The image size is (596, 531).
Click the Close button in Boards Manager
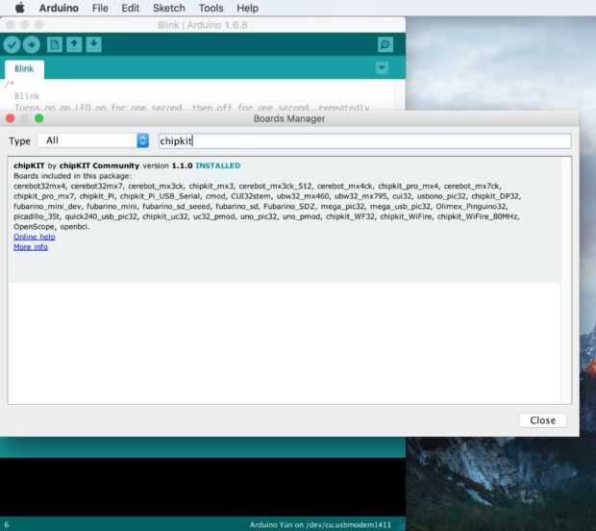[x=542, y=420]
